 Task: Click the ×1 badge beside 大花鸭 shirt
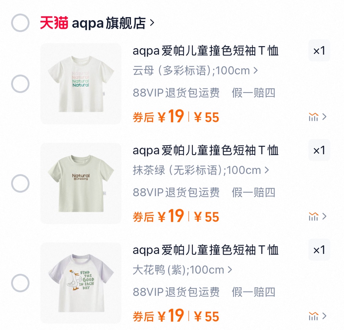pyautogui.click(x=319, y=250)
